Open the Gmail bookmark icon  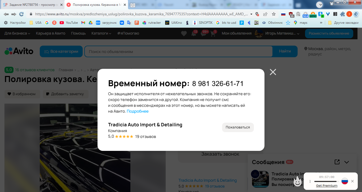[x=83, y=23]
